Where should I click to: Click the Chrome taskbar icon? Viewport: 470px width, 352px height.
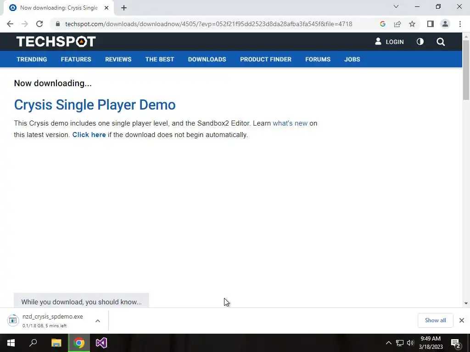tap(79, 343)
